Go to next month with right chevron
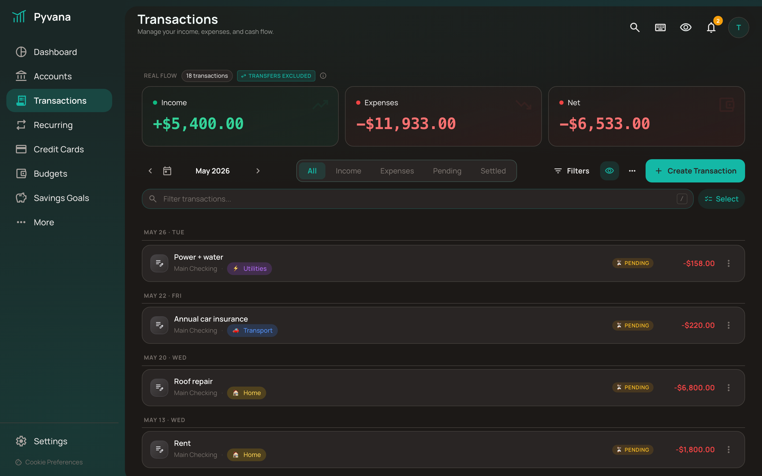This screenshot has height=476, width=762. point(258,171)
